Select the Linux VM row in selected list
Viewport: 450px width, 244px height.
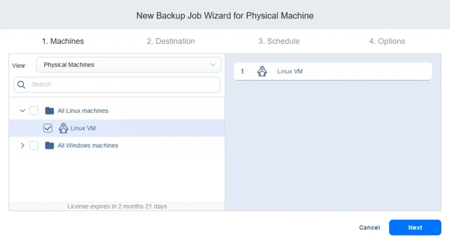click(x=333, y=71)
